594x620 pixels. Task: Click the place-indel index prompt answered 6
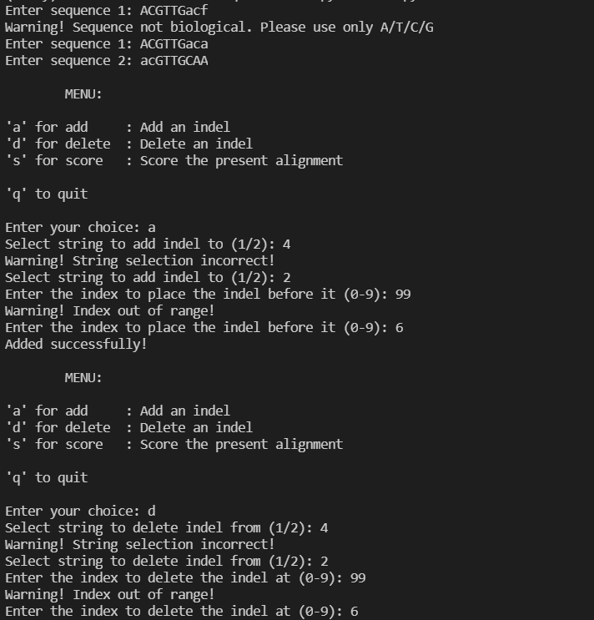tap(204, 328)
